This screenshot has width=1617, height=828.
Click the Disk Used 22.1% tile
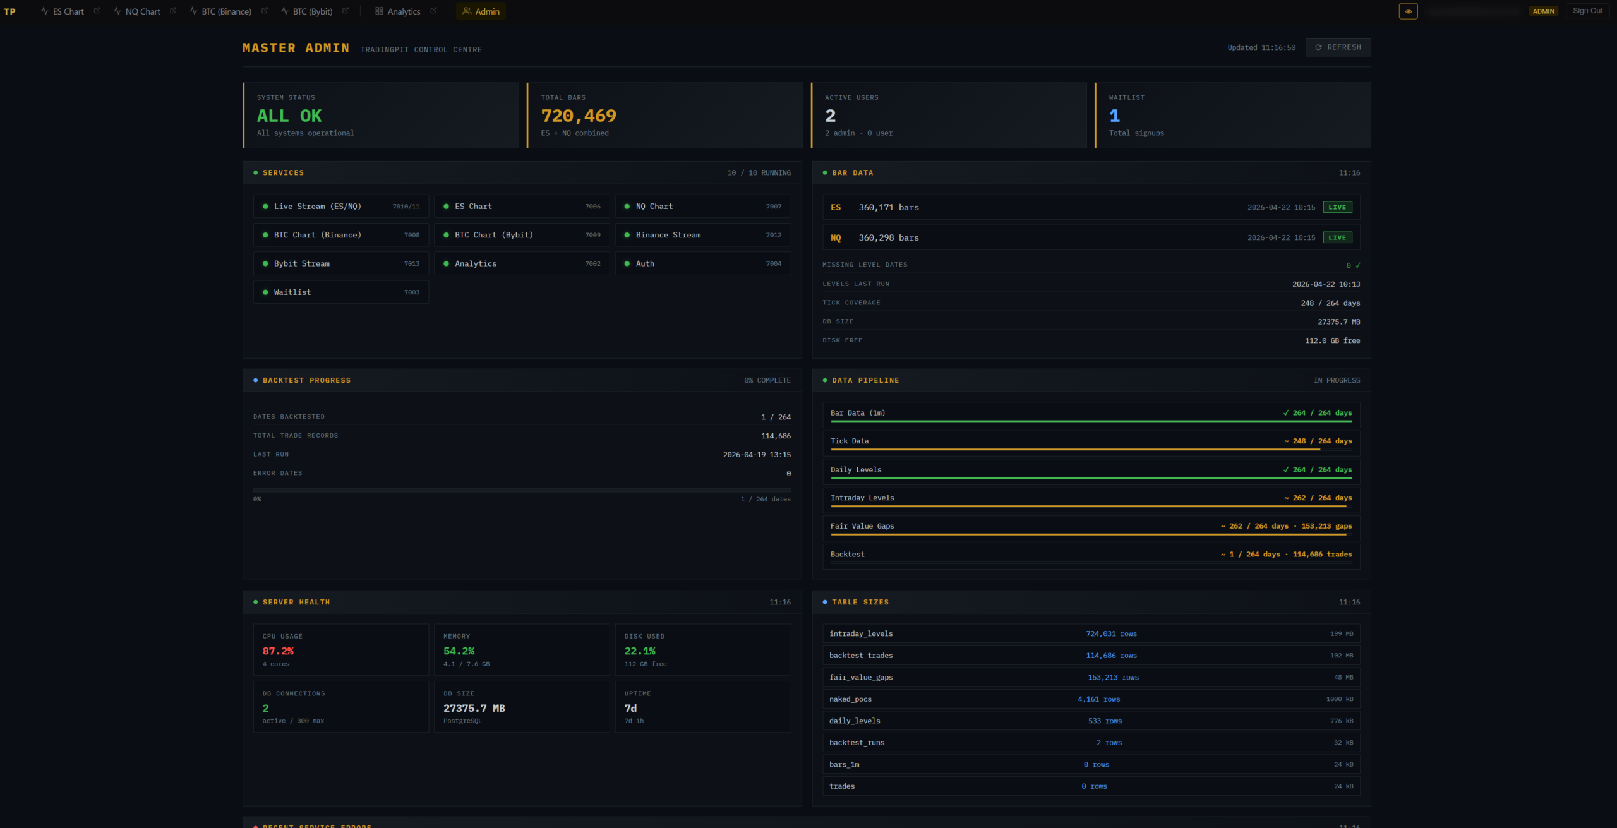point(703,650)
